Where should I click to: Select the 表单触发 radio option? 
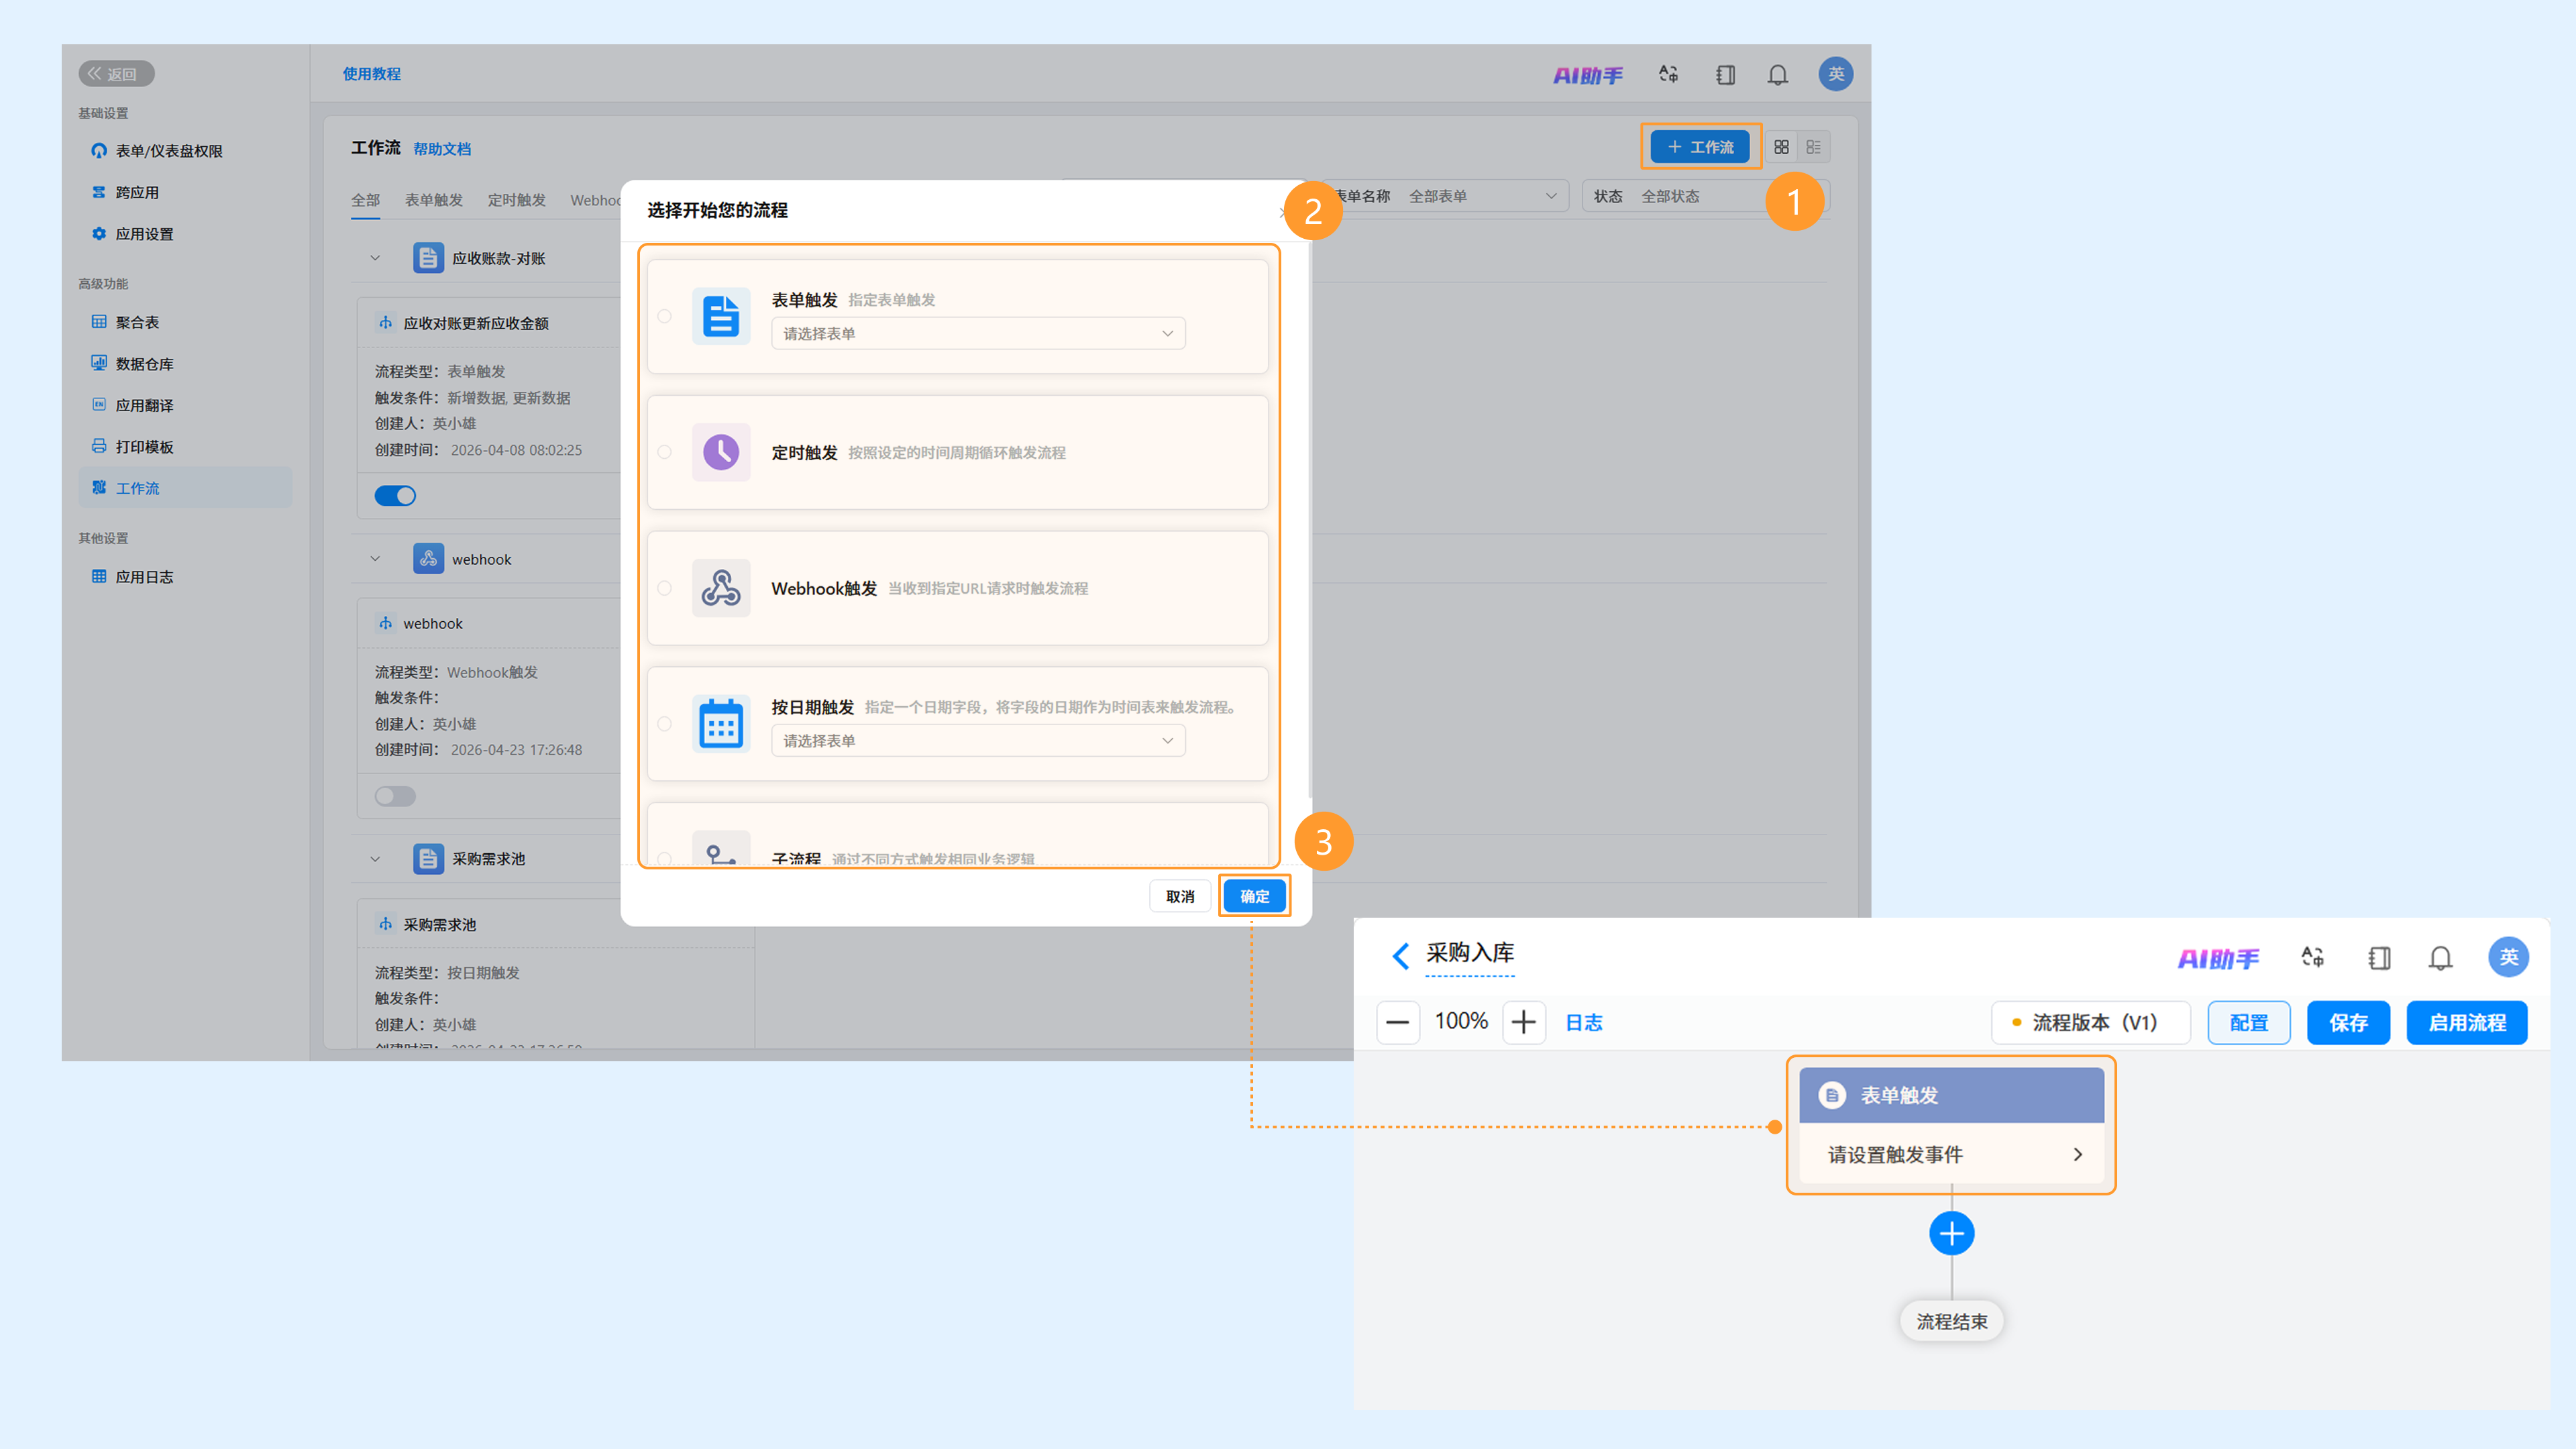665,316
